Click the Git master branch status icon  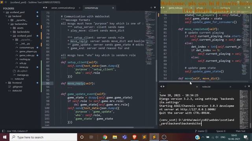[x=201, y=131]
